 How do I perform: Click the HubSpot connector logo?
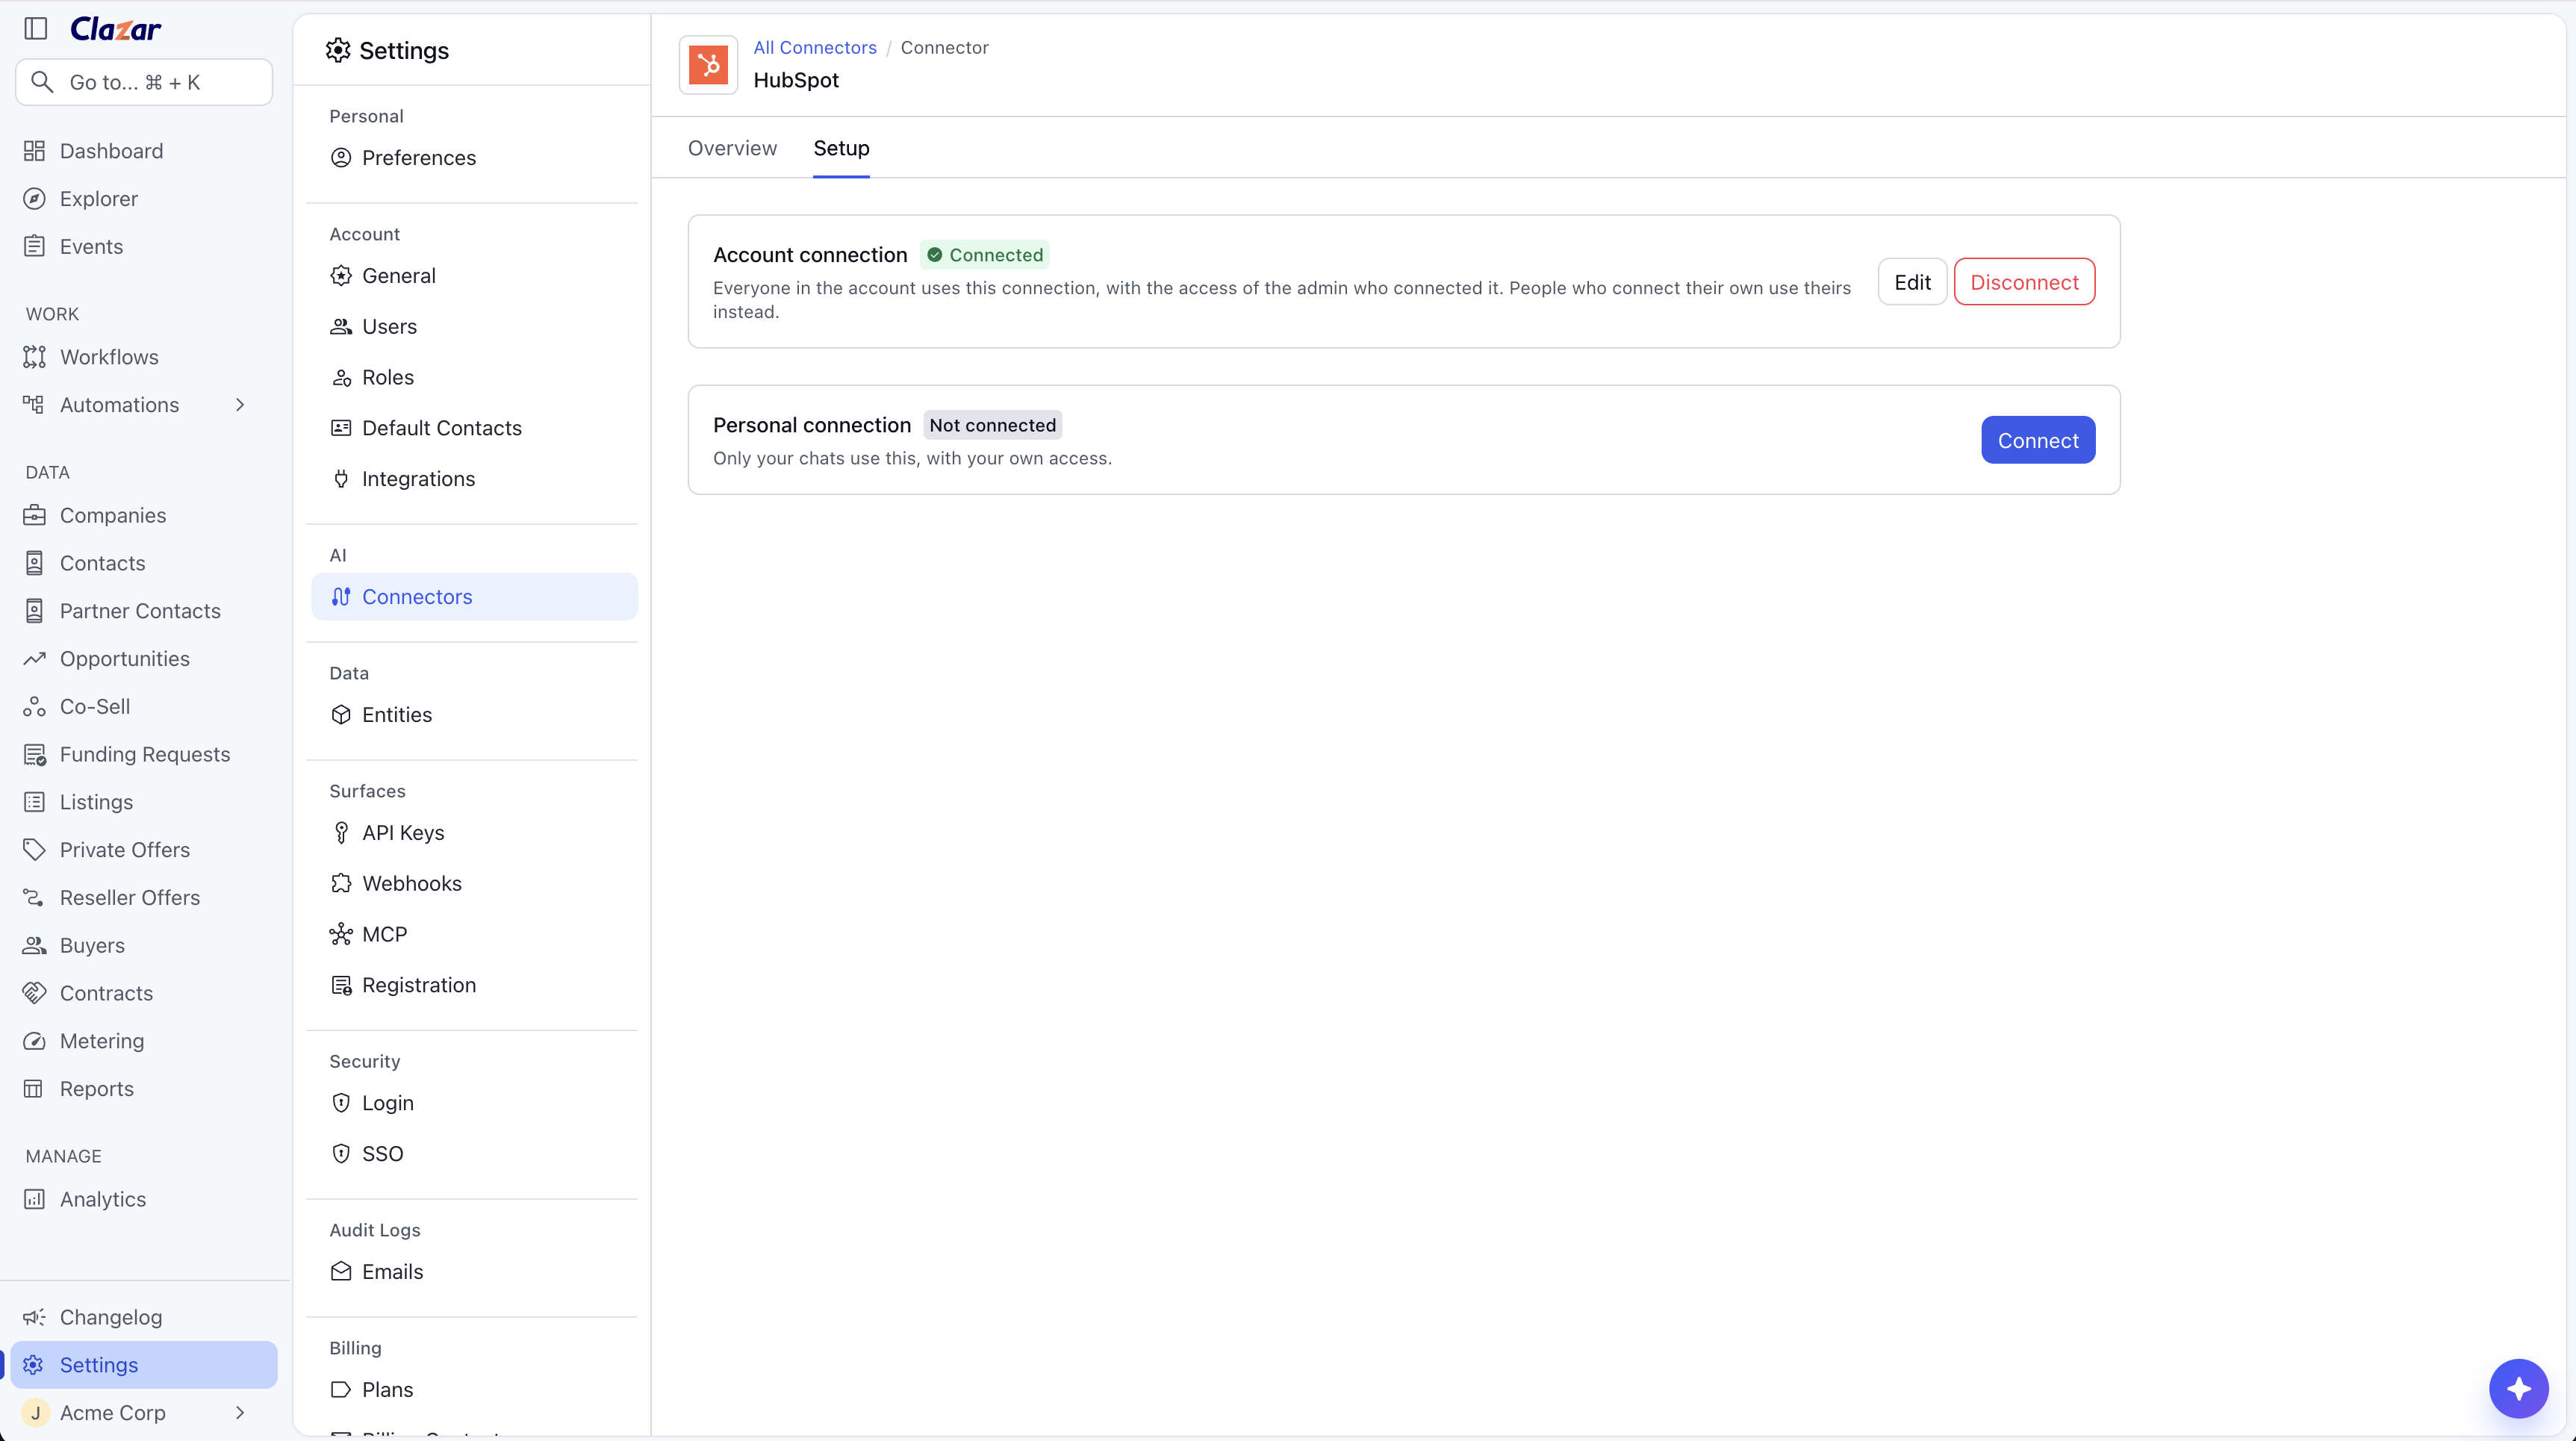pos(708,65)
